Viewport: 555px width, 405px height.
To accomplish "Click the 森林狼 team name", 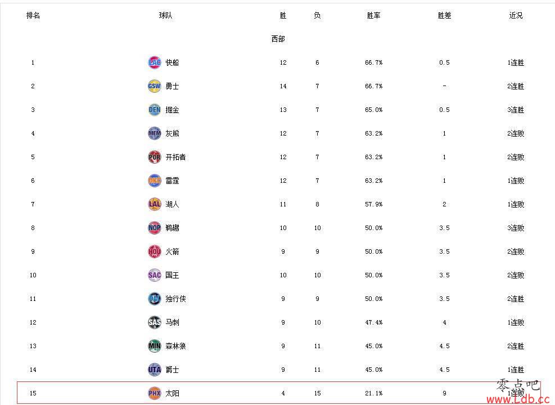I will 175,346.
